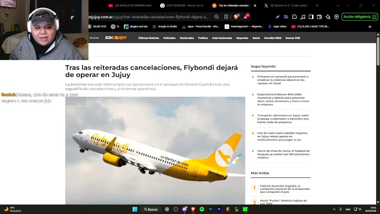Image resolution: width=380 pixels, height=214 pixels.
Task: Click the Flybondi airplane article image
Action: [155, 150]
